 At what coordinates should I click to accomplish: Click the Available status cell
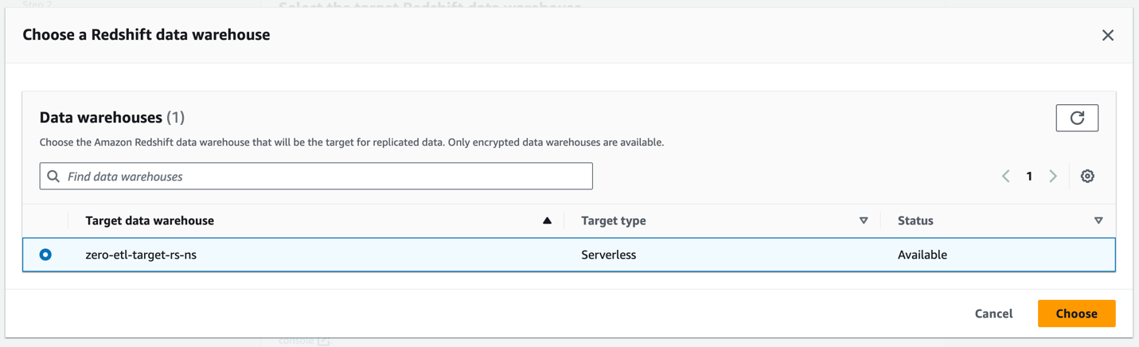(923, 255)
